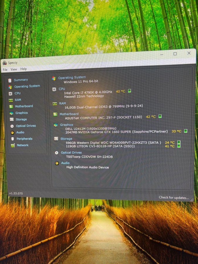Click the Network icon in sidebar
Screen dimensions: 198x264
pos(13,145)
